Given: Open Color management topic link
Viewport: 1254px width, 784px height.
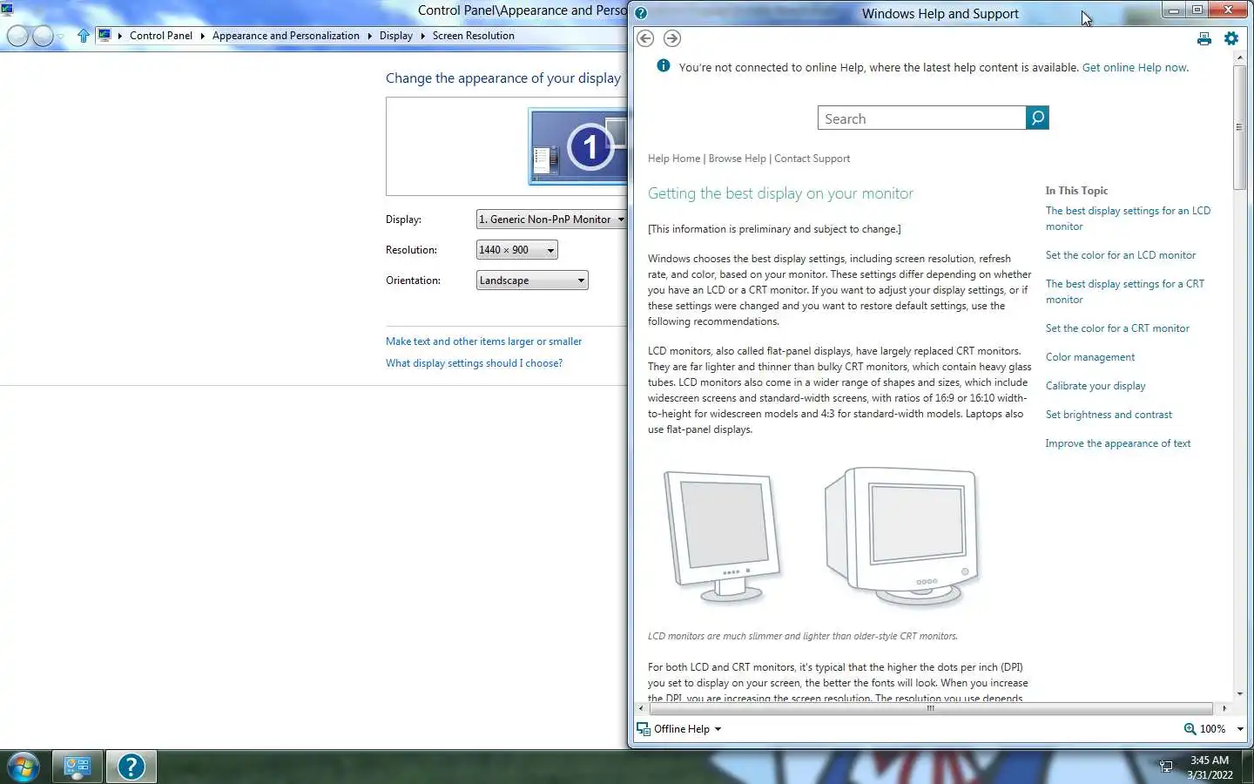Looking at the screenshot, I should (x=1090, y=357).
